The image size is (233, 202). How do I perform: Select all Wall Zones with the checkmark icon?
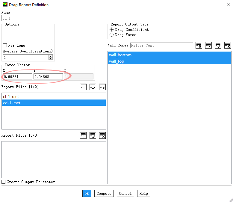click(x=218, y=45)
